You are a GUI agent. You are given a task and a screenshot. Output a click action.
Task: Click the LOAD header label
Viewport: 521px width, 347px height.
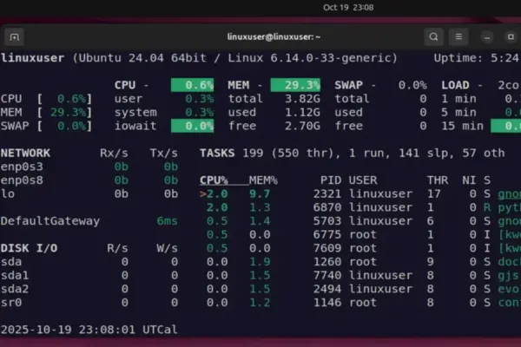click(455, 85)
